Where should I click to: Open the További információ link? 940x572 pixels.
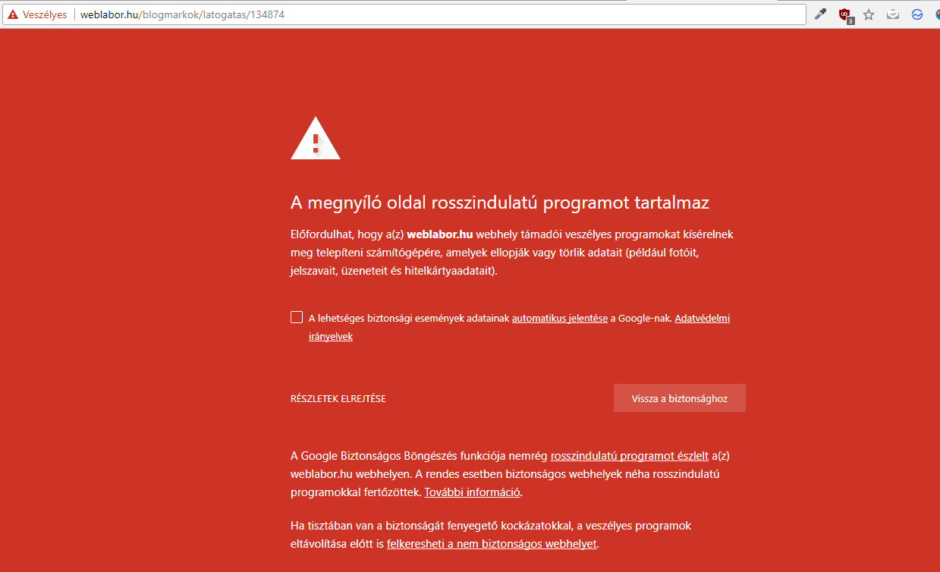(473, 492)
